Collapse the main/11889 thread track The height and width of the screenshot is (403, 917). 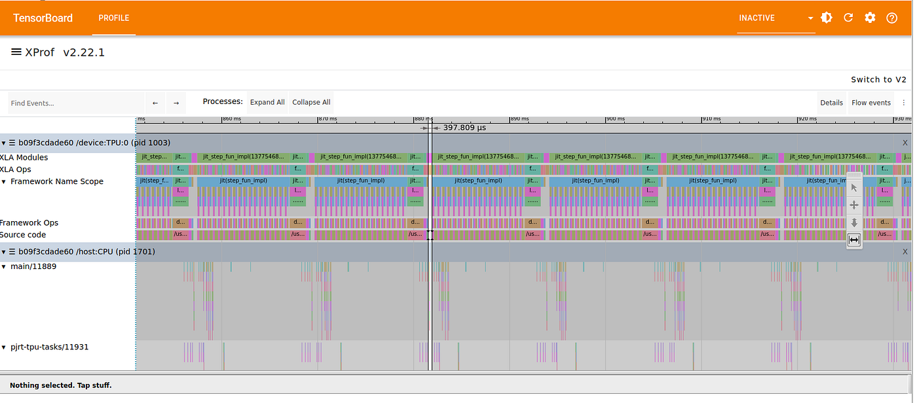tap(3, 267)
